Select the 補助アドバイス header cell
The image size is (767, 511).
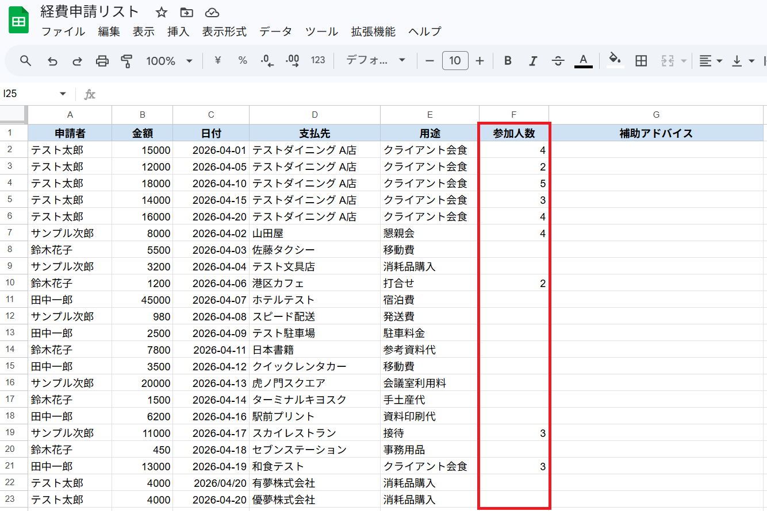click(656, 133)
